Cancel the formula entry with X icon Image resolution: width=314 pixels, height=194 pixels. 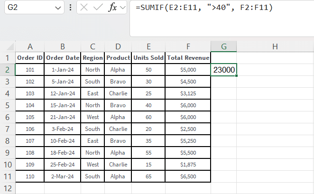click(x=83, y=8)
